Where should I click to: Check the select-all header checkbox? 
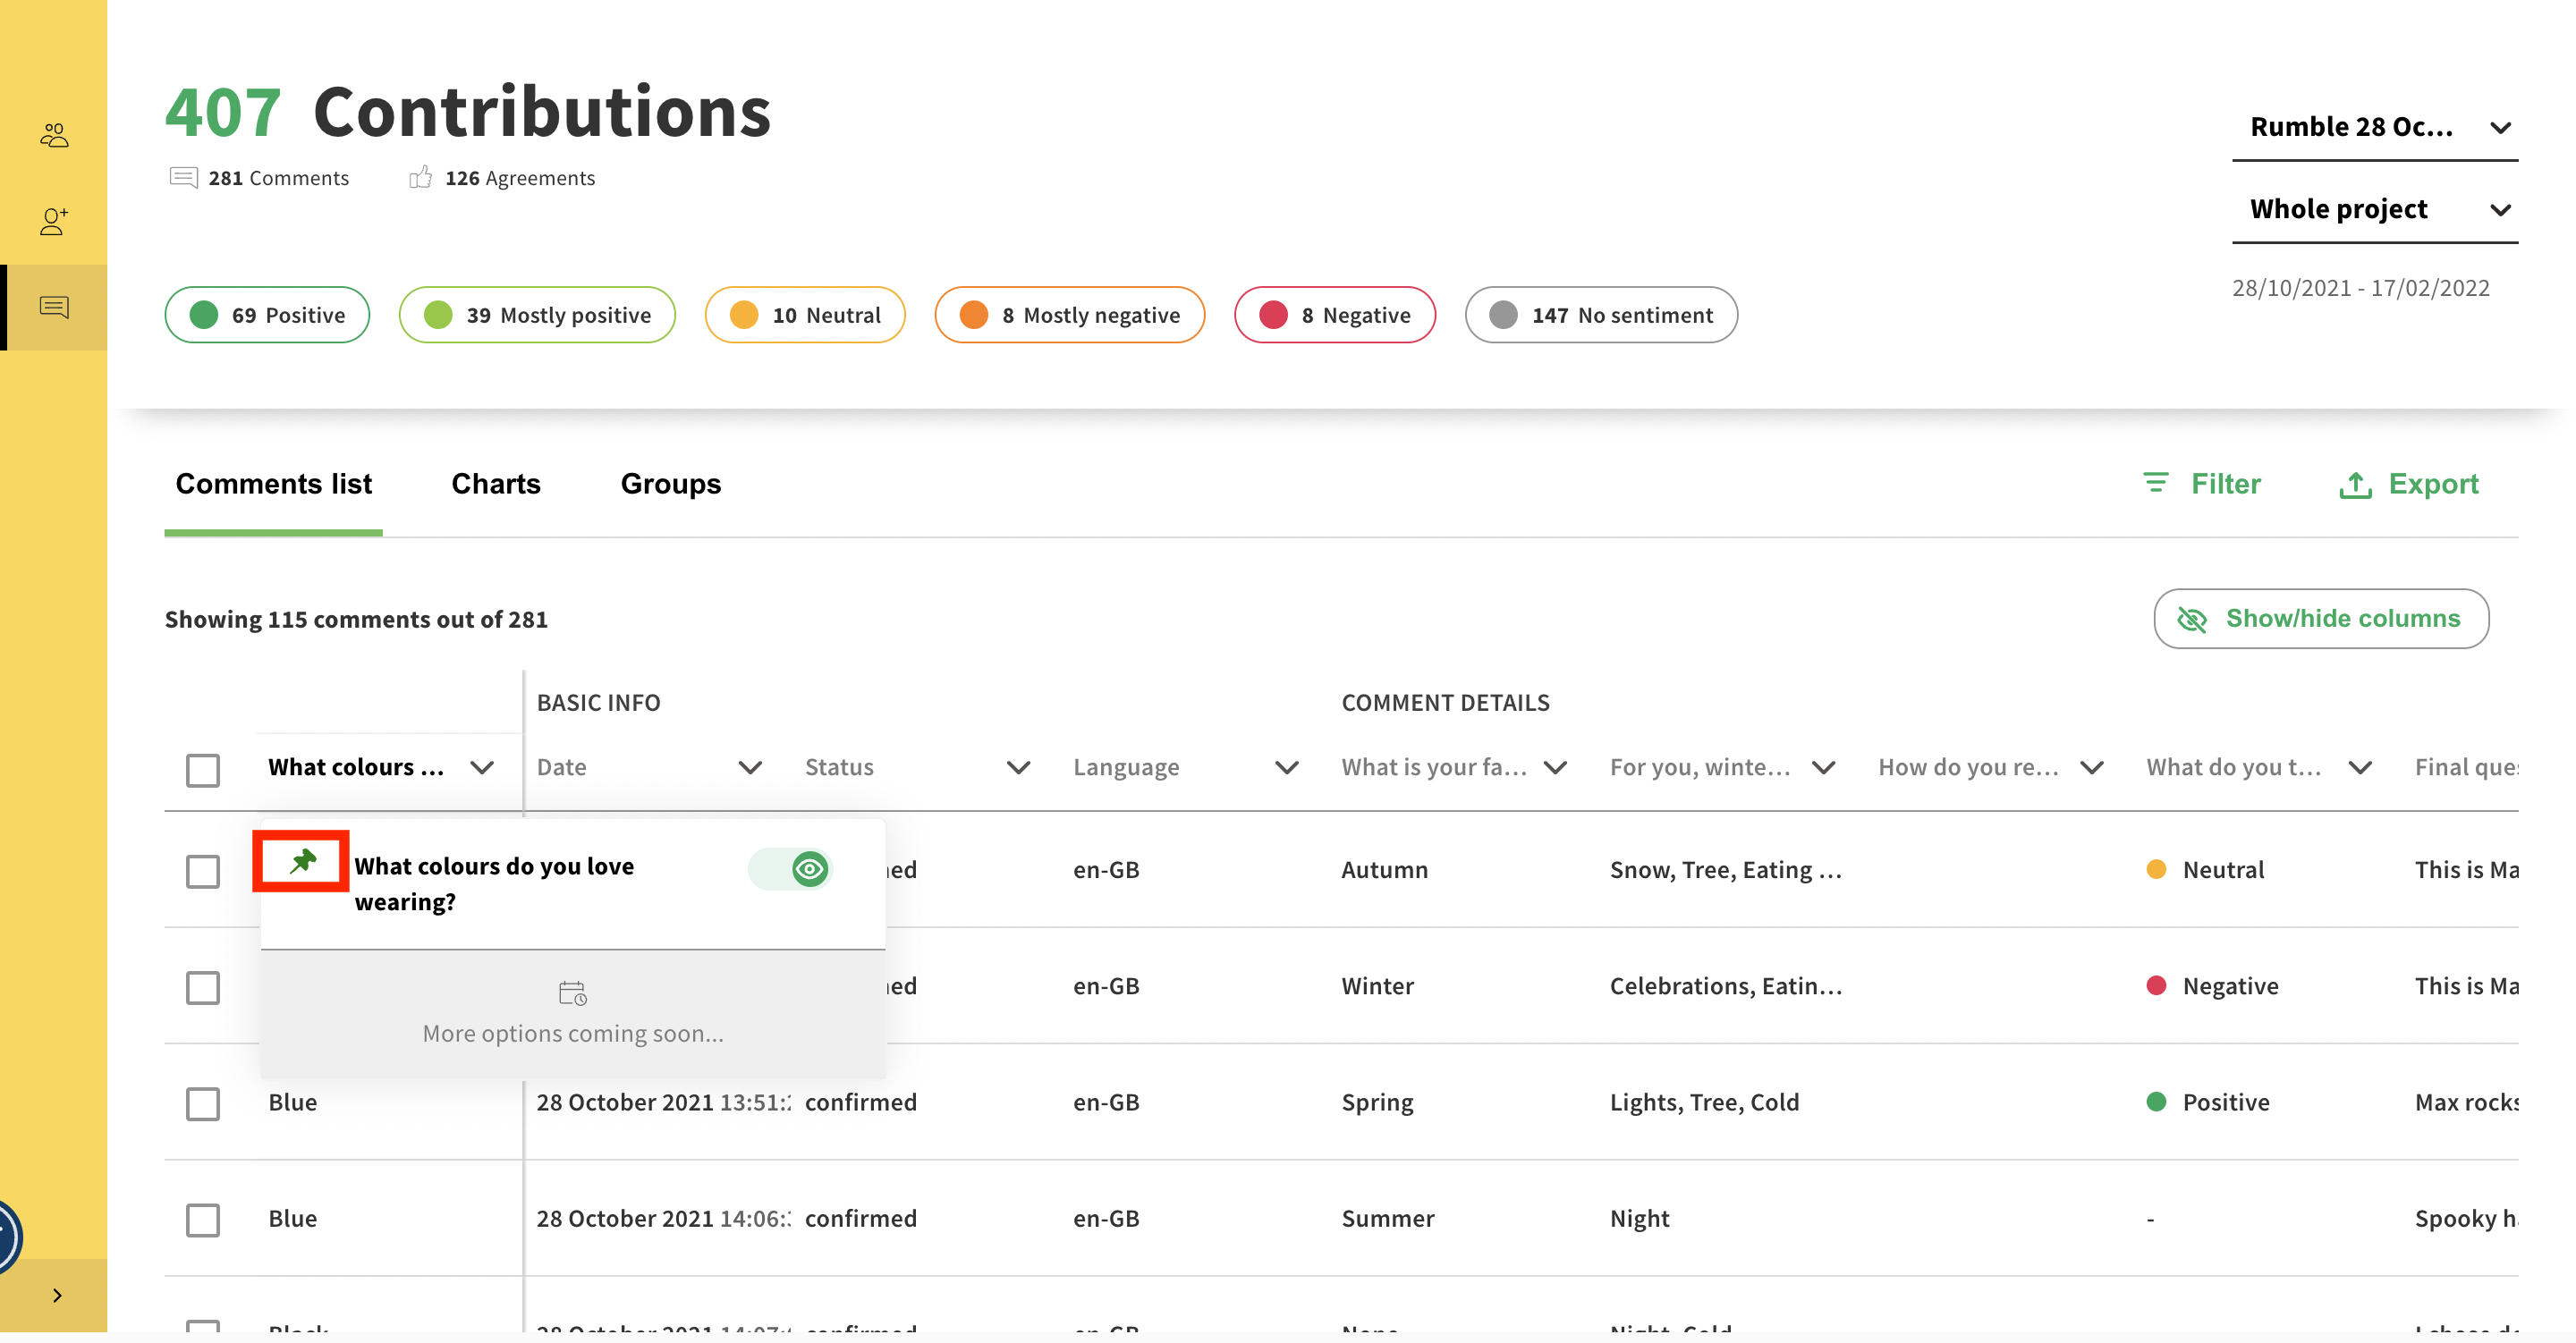(x=203, y=769)
